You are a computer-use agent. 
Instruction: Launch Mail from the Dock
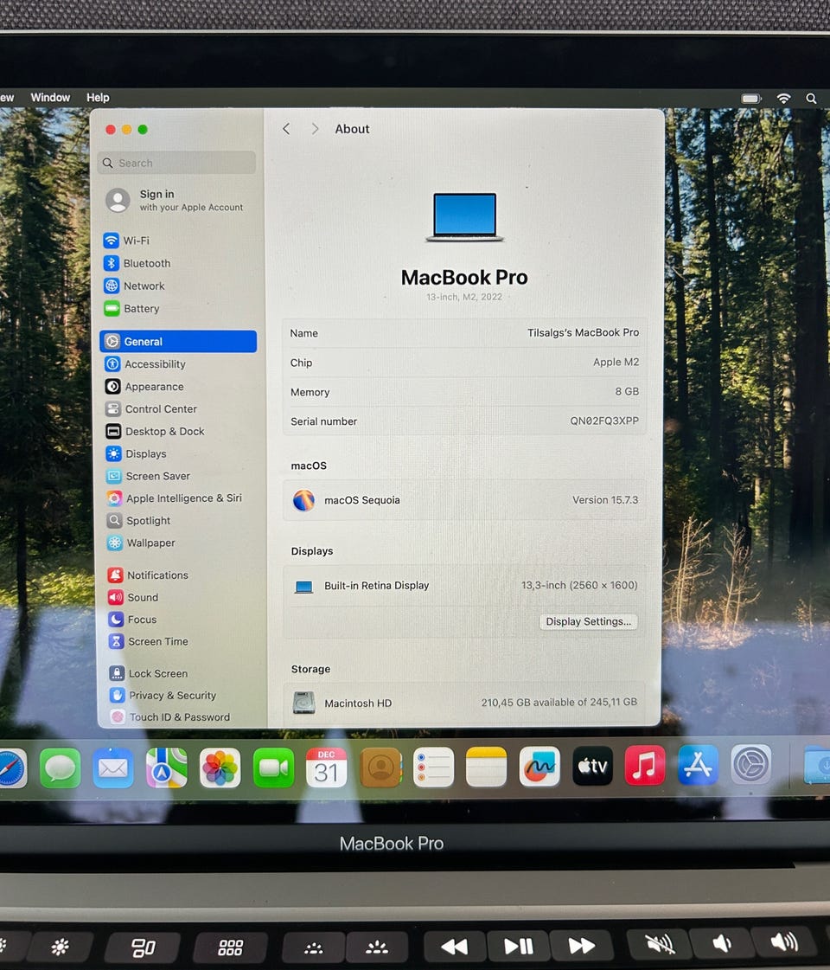pyautogui.click(x=113, y=768)
